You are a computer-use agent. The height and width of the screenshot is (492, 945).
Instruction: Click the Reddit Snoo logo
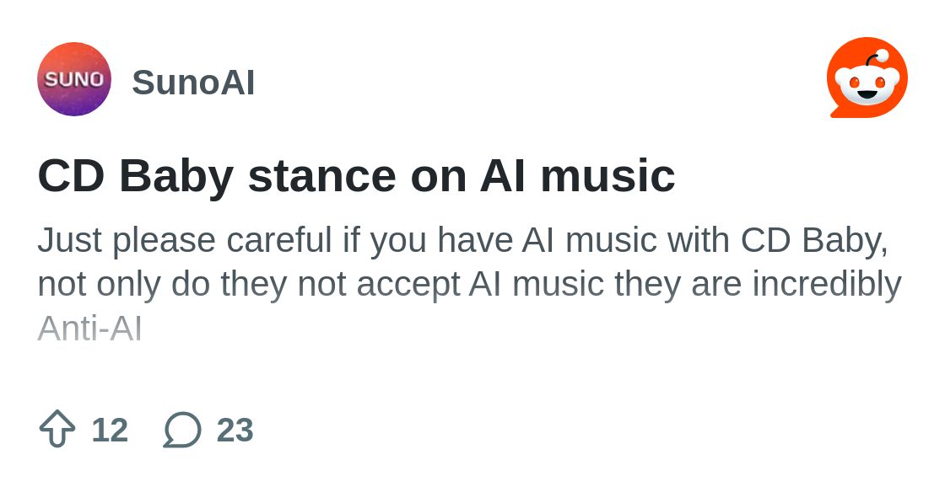pyautogui.click(x=867, y=78)
